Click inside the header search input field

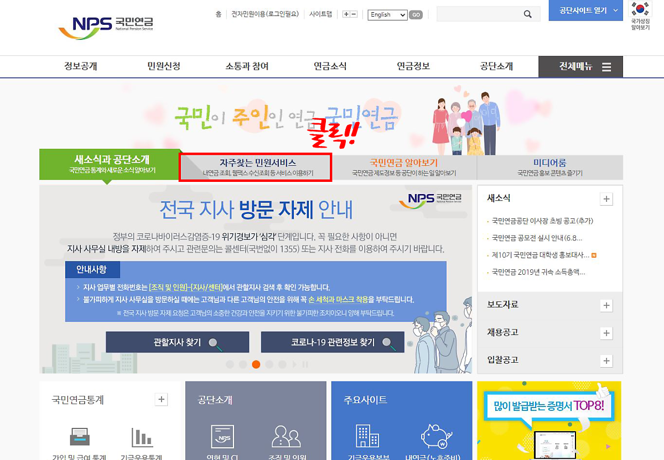click(479, 14)
